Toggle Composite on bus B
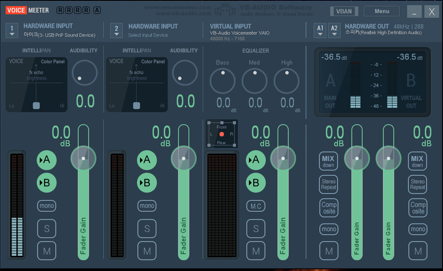This screenshot has height=271, width=443. [x=418, y=208]
